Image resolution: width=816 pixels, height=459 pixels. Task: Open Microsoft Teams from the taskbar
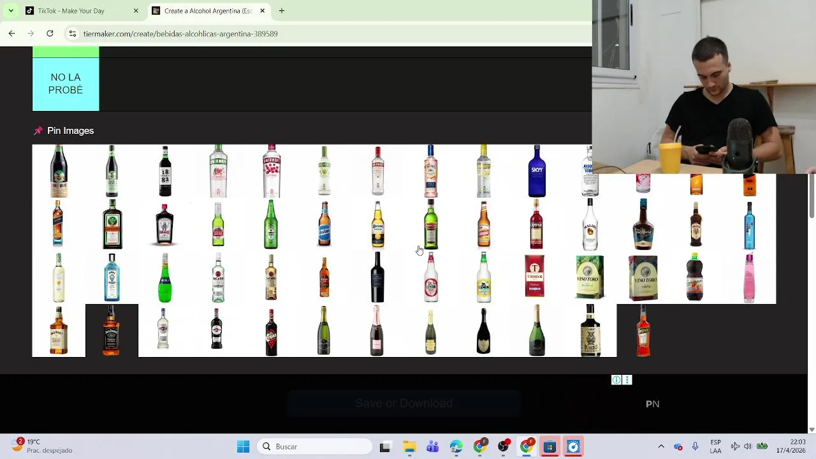point(432,447)
